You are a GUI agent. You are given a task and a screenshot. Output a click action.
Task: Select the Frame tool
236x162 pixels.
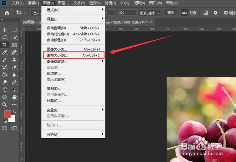14,45
